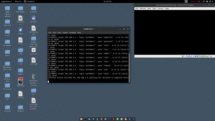215x121 pixels.
Task: Open Help menu in VirtualBox window
Action: 167,8
